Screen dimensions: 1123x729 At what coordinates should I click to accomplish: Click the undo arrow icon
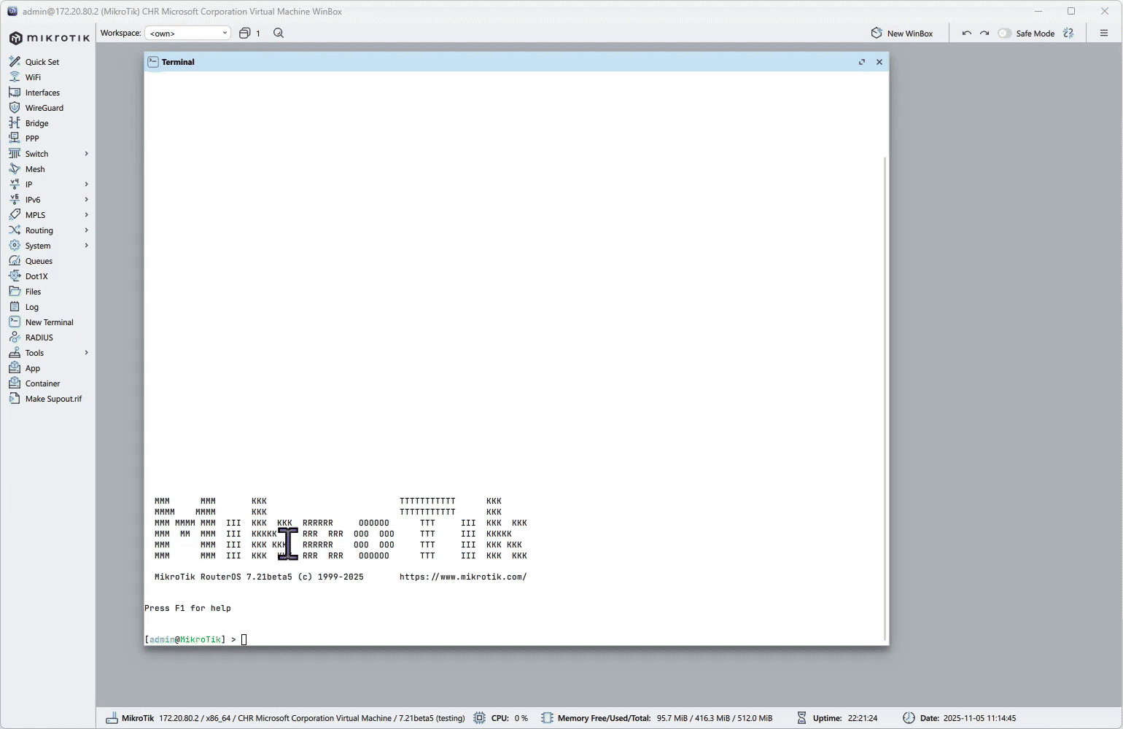[967, 34]
